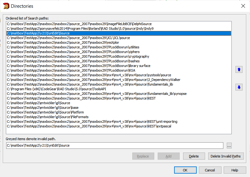Open Help for the dialog
Screen dimensions: 250x177
pyautogui.click(x=235, y=170)
